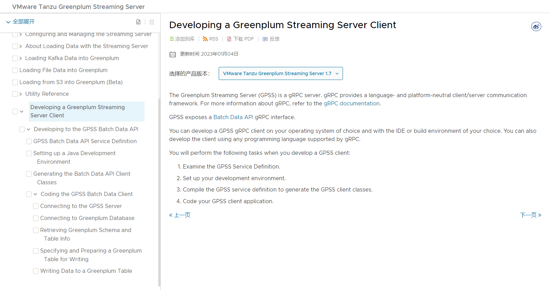550x290 pixels.
Task: Tick checkbox for Loading File Data into Greenplum
Action: [x=15, y=70]
